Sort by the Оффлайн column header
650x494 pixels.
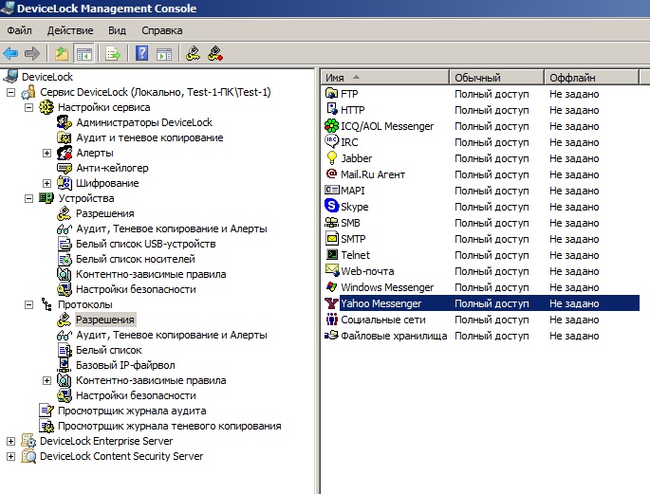(591, 78)
